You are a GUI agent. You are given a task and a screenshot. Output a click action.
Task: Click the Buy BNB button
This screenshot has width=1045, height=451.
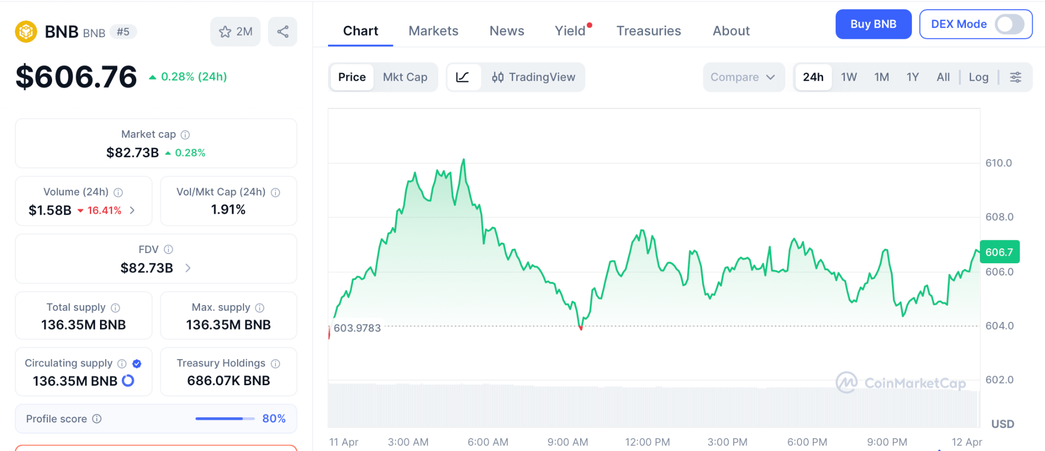point(873,24)
